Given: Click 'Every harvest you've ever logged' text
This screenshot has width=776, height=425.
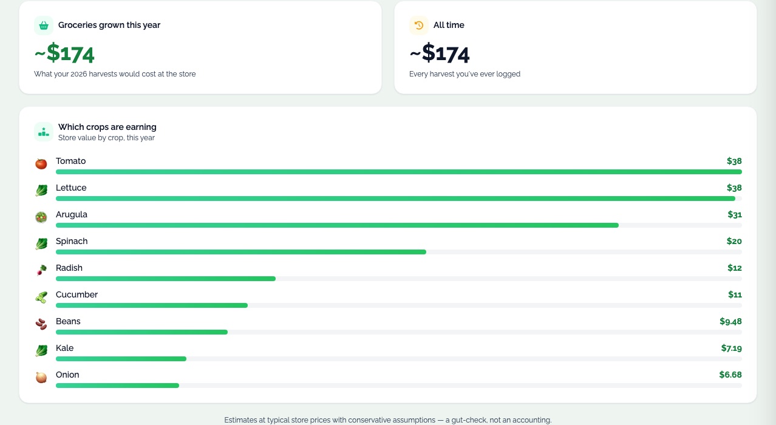Looking at the screenshot, I should pos(465,74).
